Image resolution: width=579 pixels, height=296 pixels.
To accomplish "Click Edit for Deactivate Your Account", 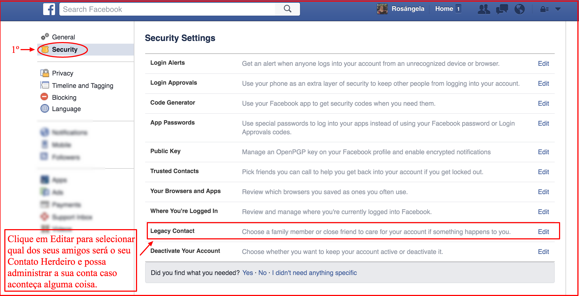I will click(543, 252).
